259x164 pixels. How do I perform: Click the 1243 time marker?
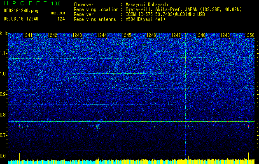77,35
